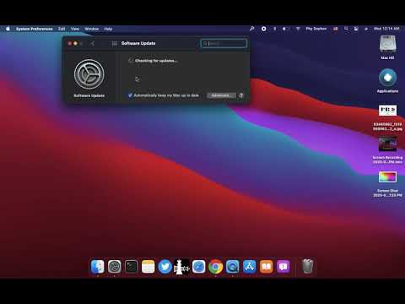Image resolution: width=405 pixels, height=304 pixels.
Task: Show all preferences grid icon
Action: (115, 43)
